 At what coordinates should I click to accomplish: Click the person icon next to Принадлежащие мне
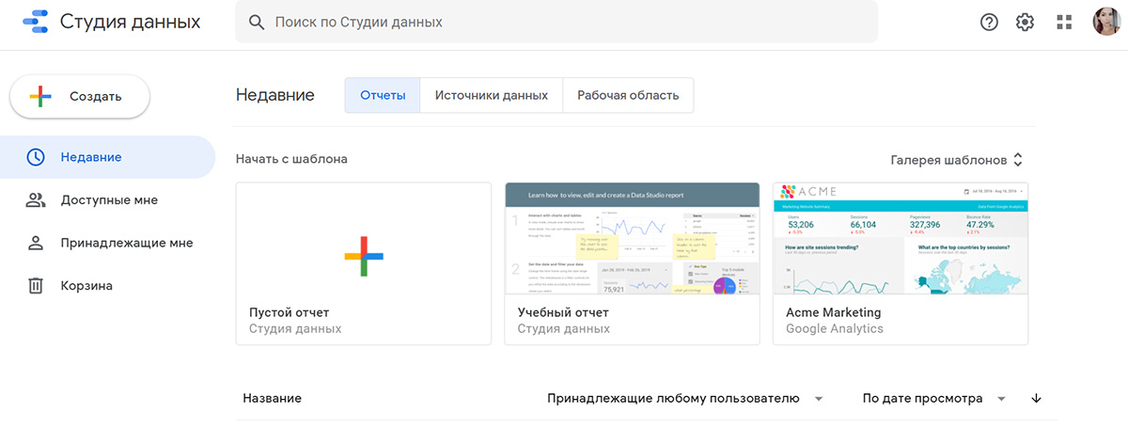click(36, 243)
